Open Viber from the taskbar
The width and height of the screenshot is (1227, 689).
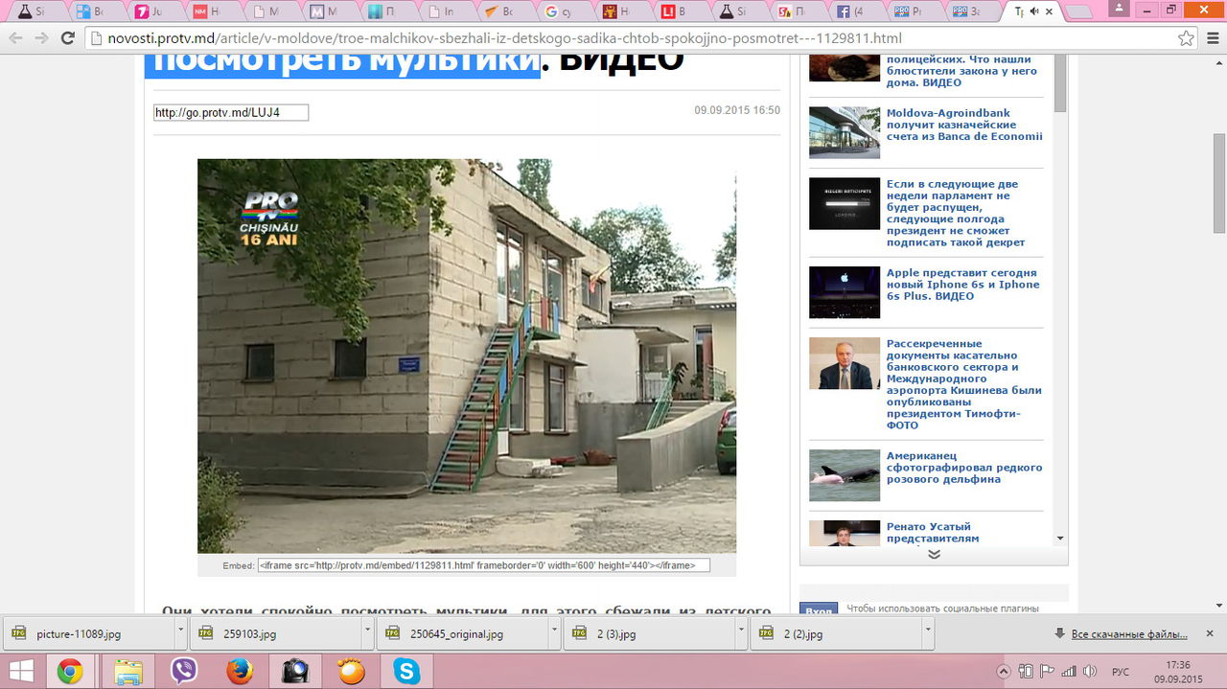tap(184, 671)
